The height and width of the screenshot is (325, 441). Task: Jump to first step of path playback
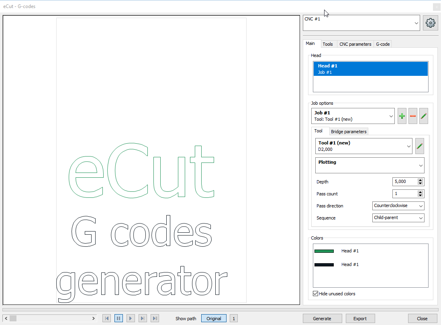[x=106, y=318]
